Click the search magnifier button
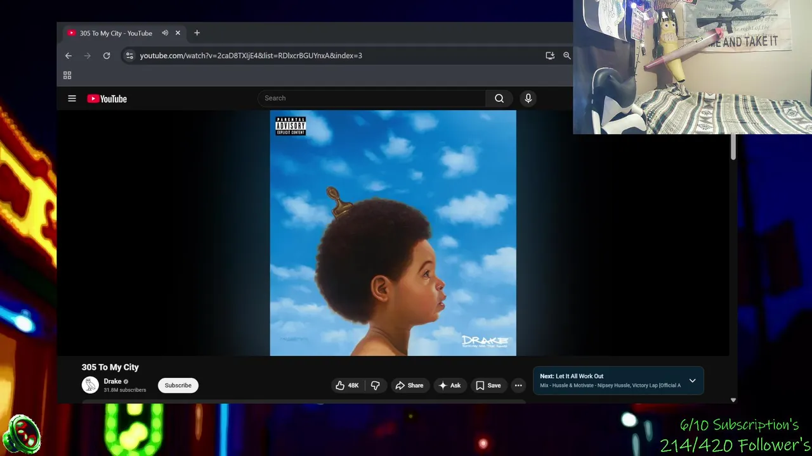Image resolution: width=812 pixels, height=456 pixels. (x=499, y=98)
